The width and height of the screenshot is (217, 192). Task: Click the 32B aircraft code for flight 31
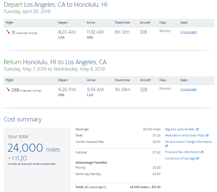coord(143,32)
